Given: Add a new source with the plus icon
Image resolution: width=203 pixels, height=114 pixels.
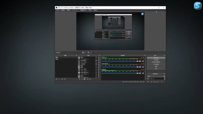Looking at the screenshot, I should coord(79,79).
